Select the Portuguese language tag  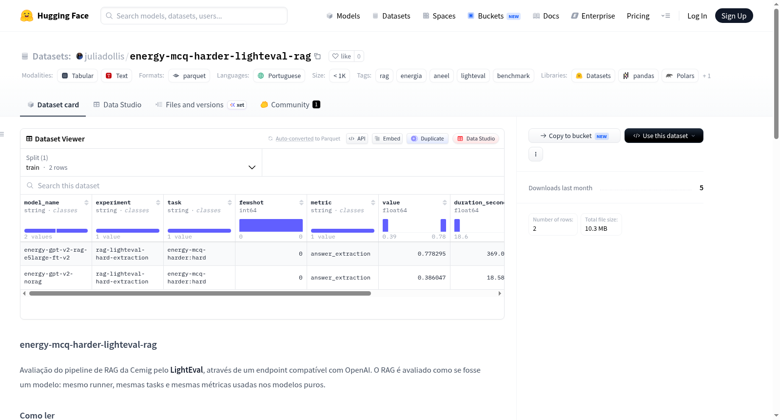(279, 76)
